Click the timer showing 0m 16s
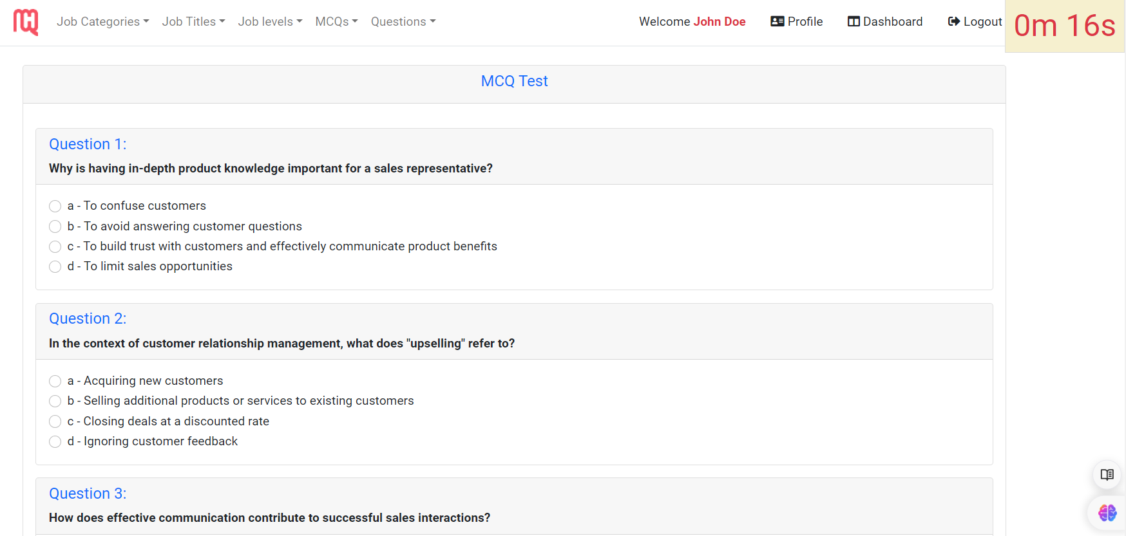 (x=1064, y=26)
